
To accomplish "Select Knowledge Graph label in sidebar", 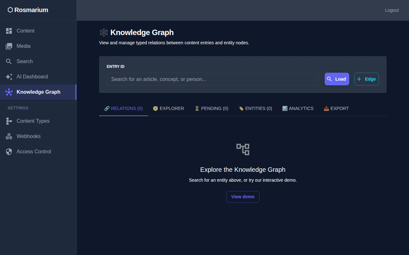I will pyautogui.click(x=38, y=92).
